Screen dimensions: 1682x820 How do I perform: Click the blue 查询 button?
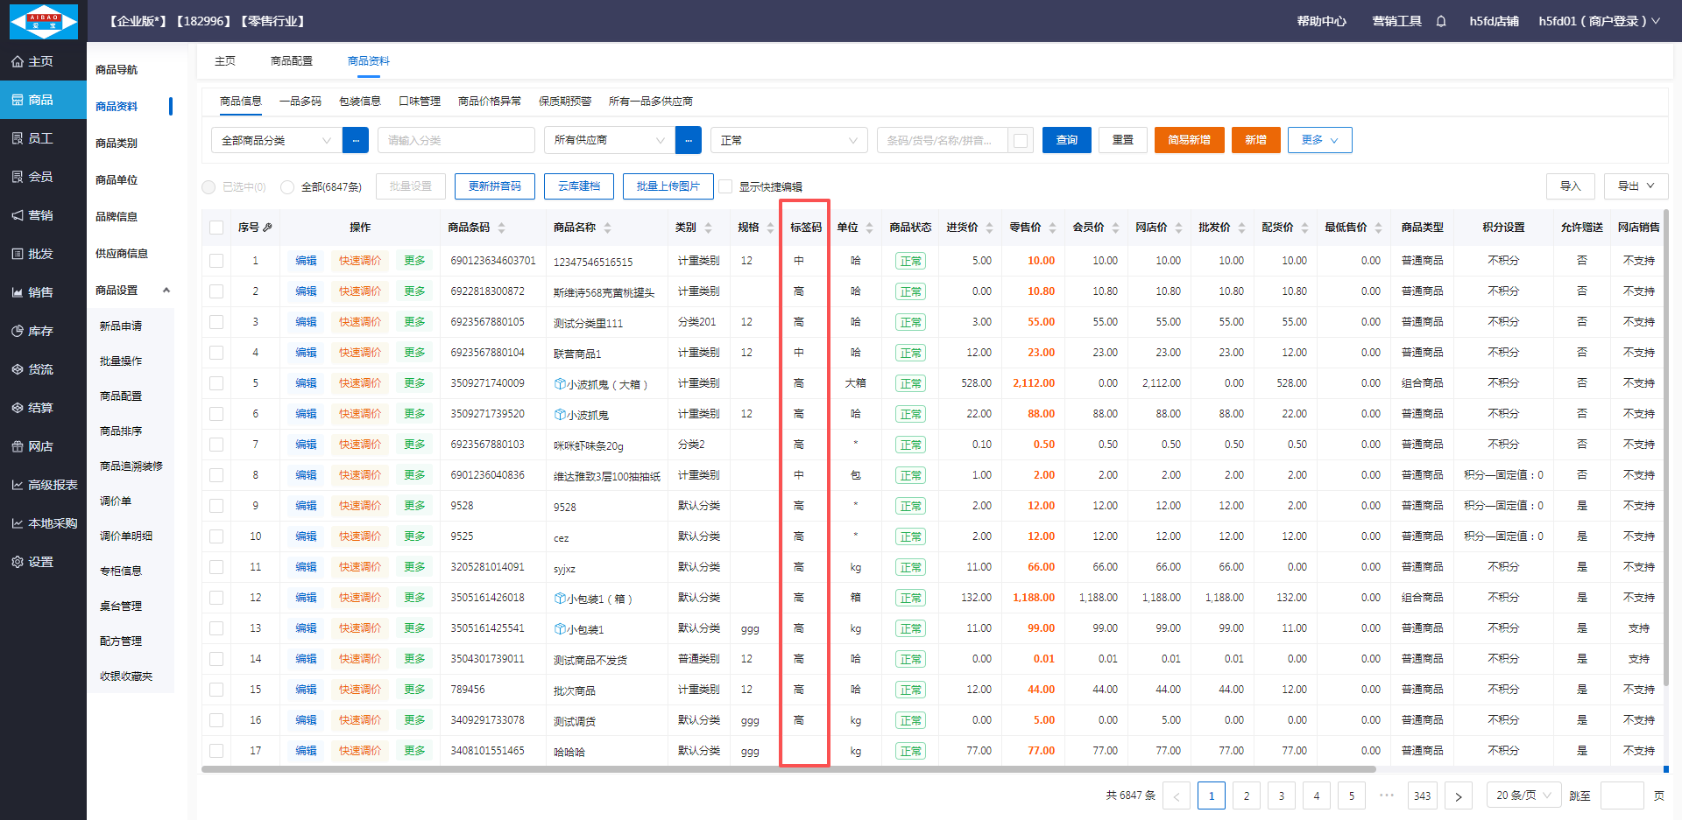[1066, 140]
